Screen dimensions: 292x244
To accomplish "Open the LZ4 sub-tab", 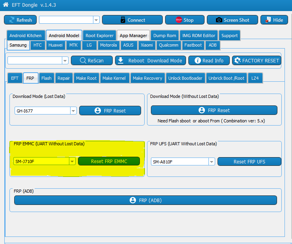I will pyautogui.click(x=255, y=78).
